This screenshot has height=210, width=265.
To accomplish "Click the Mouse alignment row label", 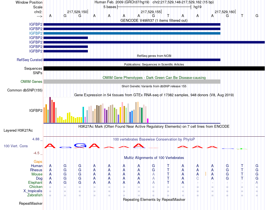I will pos(37,174).
